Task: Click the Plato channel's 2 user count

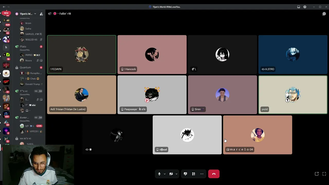Action: click(x=41, y=47)
